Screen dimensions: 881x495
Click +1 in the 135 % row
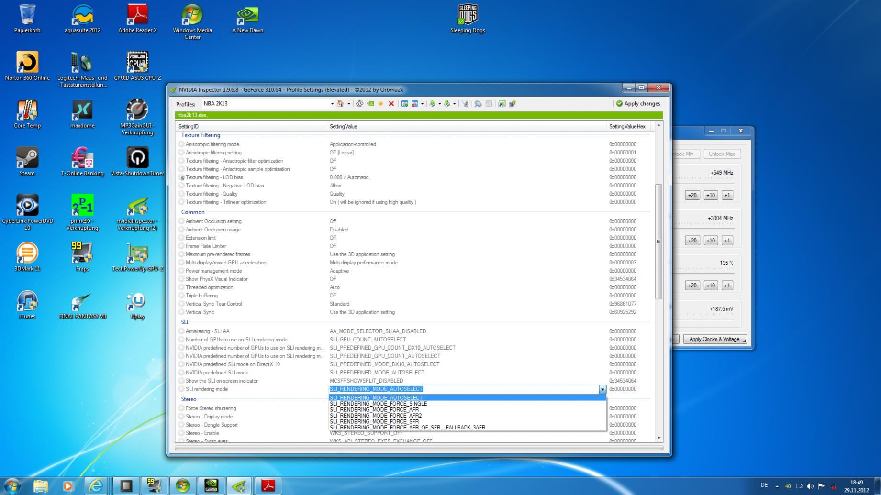point(727,286)
